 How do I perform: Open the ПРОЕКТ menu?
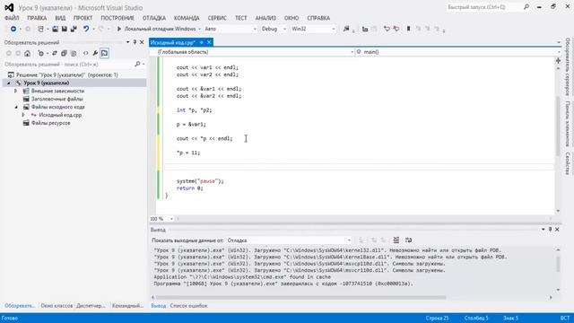[83, 18]
